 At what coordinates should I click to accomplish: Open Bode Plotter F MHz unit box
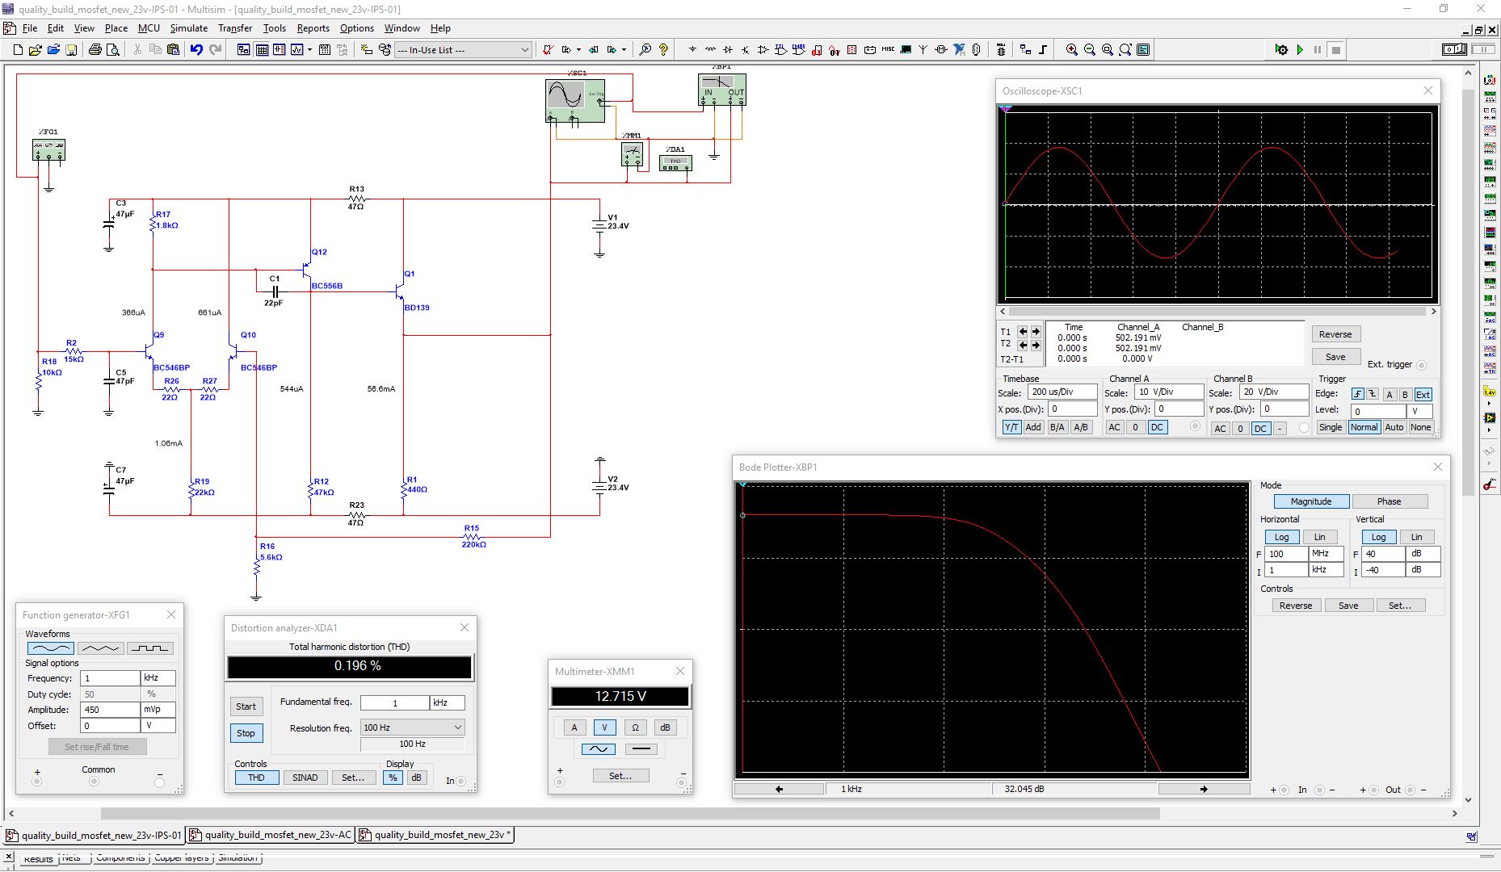[1327, 554]
